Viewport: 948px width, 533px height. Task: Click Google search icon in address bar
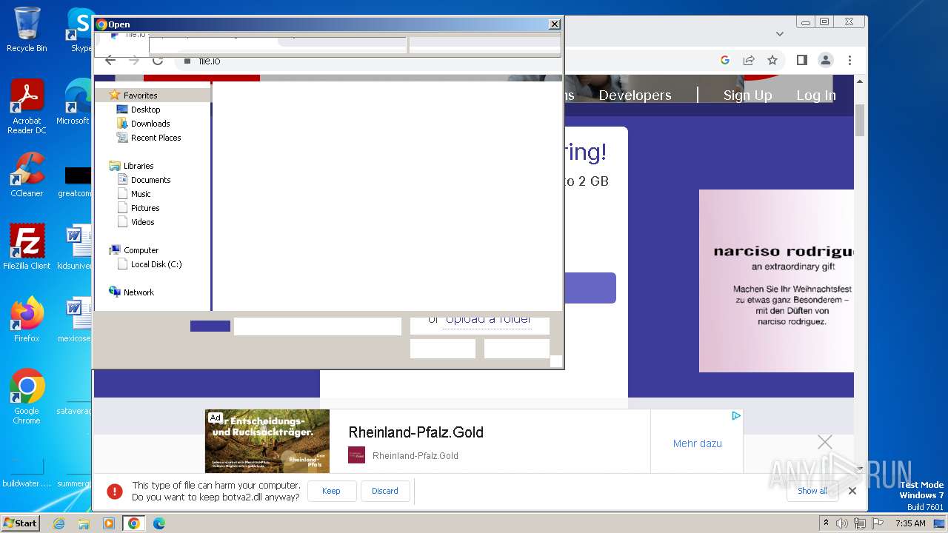pos(725,60)
